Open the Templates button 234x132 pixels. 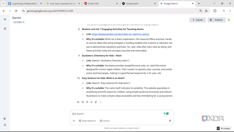coord(217,20)
